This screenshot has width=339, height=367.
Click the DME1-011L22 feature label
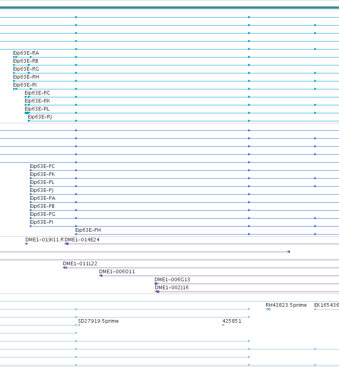(x=80, y=264)
